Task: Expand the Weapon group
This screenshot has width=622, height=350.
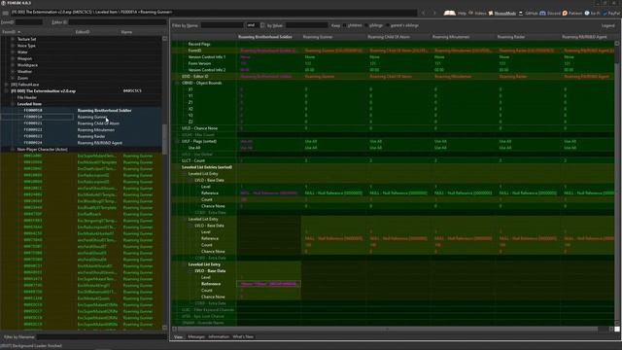Action: tap(13, 58)
